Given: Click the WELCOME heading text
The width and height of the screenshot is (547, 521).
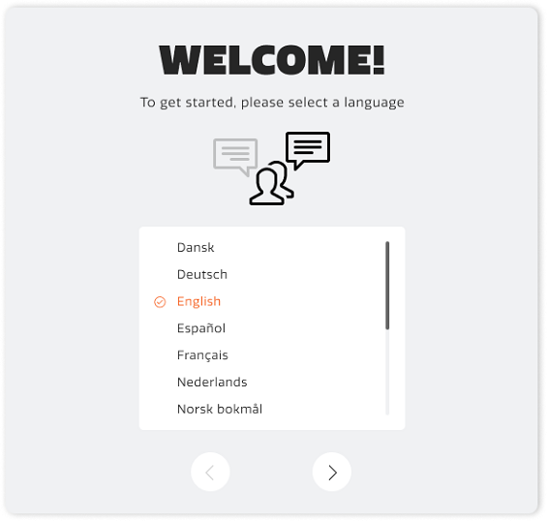Looking at the screenshot, I should (272, 60).
